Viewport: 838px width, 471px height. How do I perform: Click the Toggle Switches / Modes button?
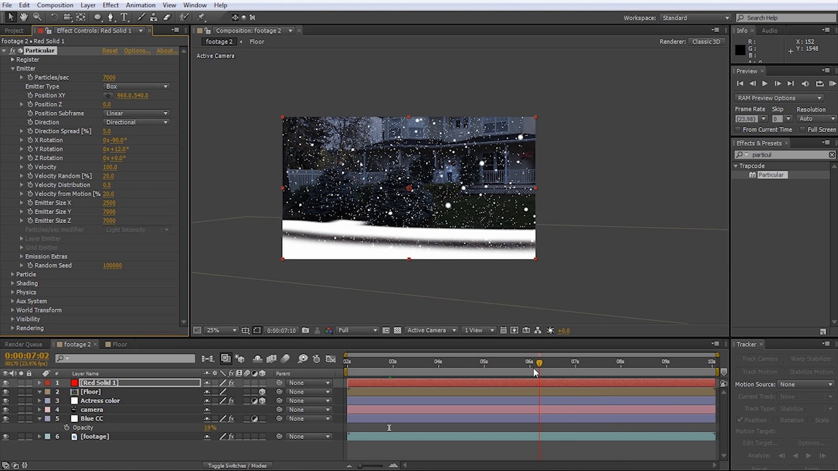(x=237, y=466)
